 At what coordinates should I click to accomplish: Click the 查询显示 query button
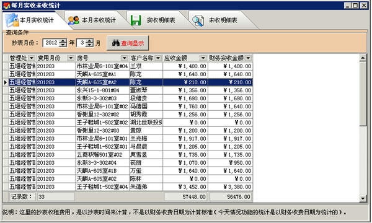128,43
